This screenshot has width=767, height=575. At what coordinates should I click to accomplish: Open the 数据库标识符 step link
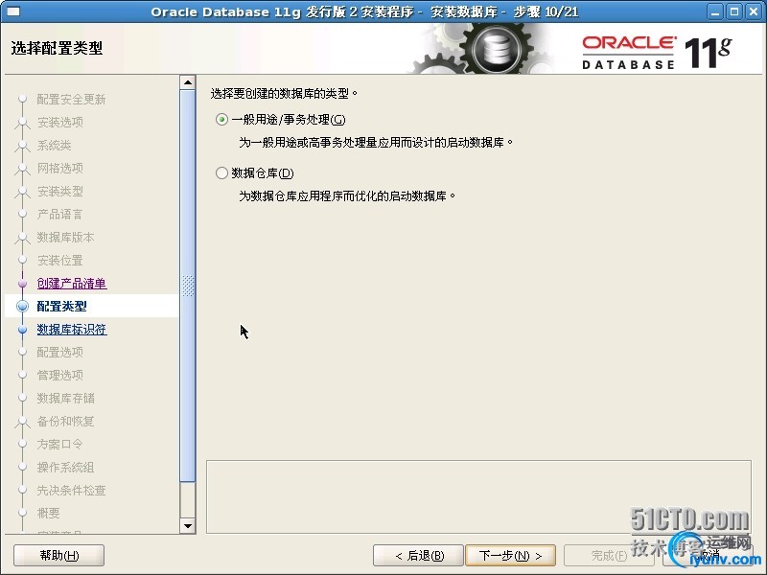pyautogui.click(x=72, y=329)
